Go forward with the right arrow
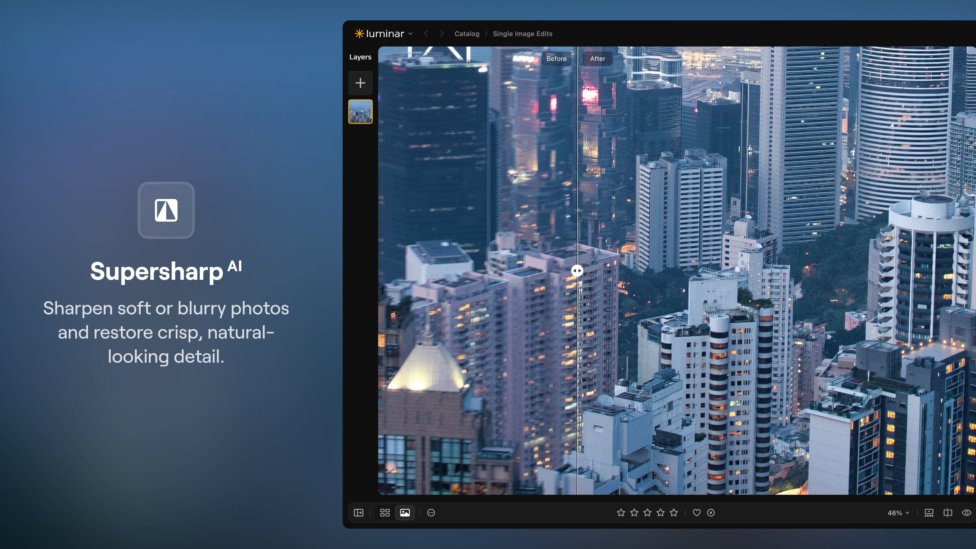Screen dimensions: 976x549 click(x=442, y=34)
